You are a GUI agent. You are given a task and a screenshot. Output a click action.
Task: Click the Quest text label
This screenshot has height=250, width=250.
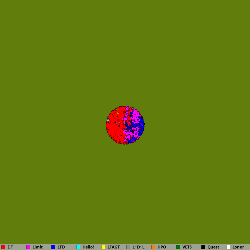click(x=213, y=247)
